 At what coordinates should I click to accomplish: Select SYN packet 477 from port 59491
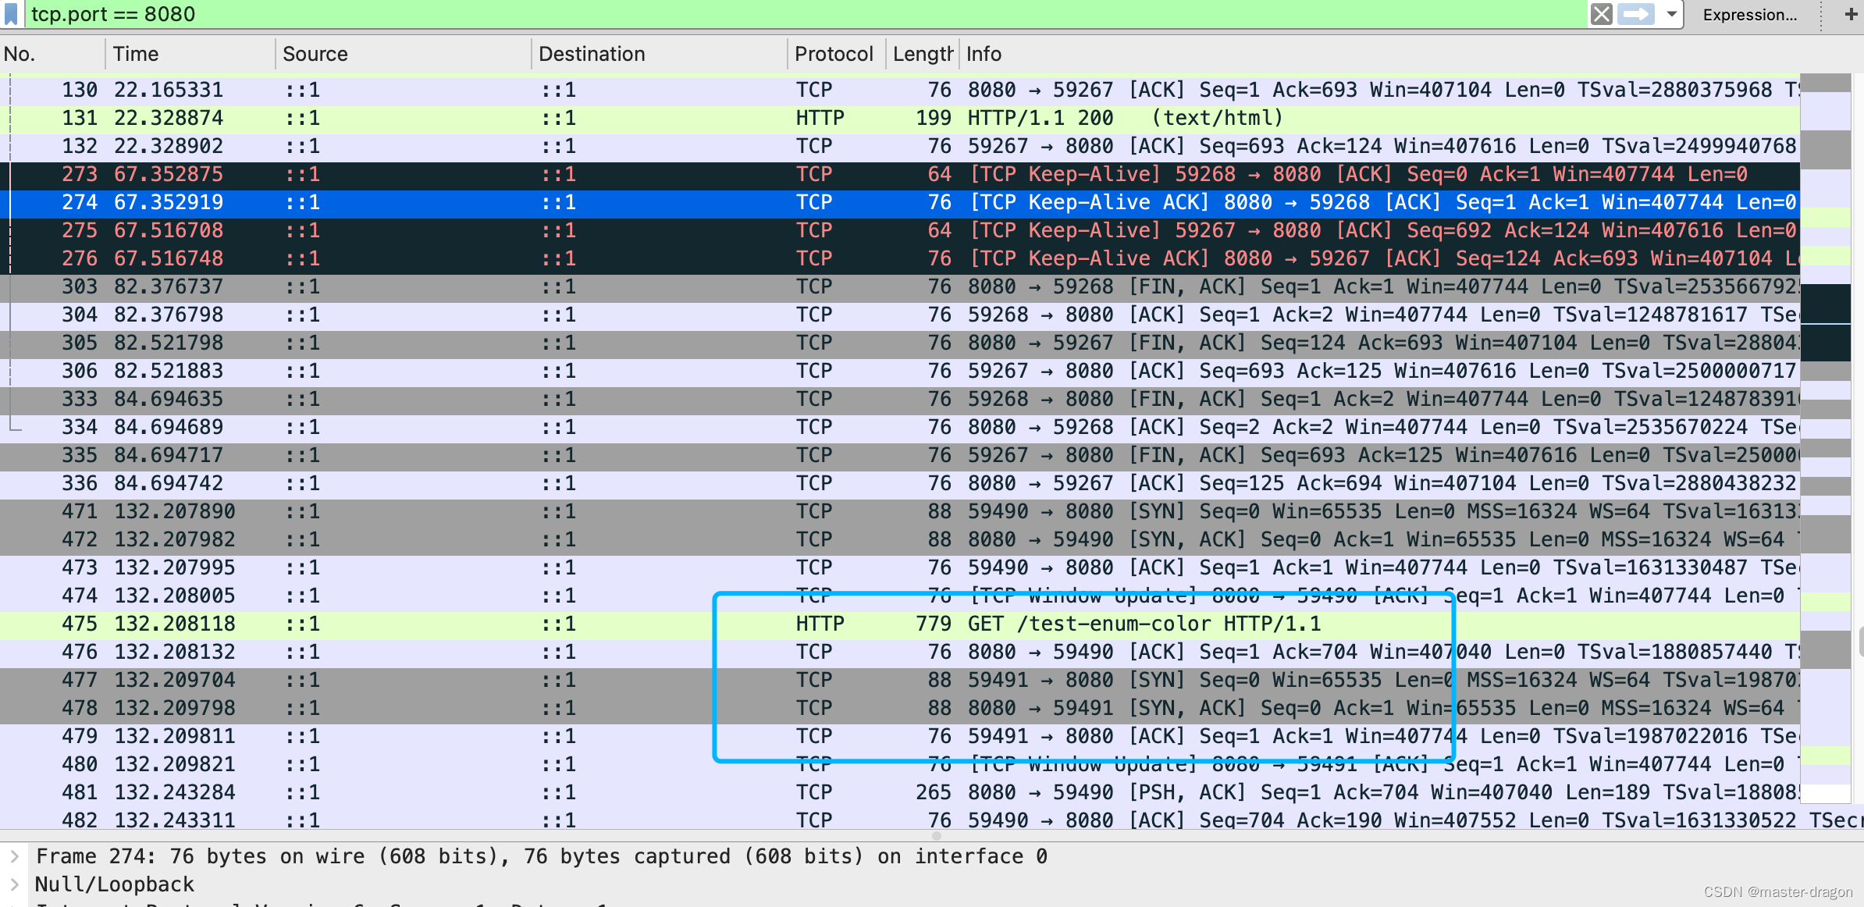(899, 680)
